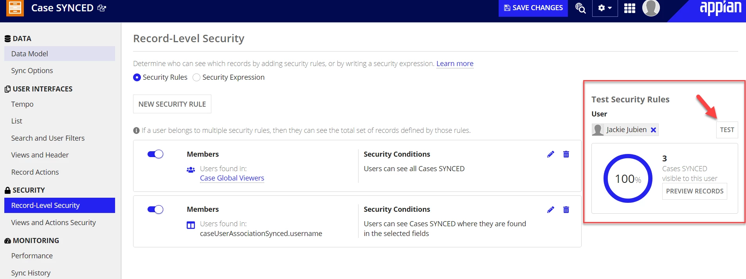The width and height of the screenshot is (746, 279).
Task: Remove Jackie Jubien from the user field
Action: coord(653,130)
